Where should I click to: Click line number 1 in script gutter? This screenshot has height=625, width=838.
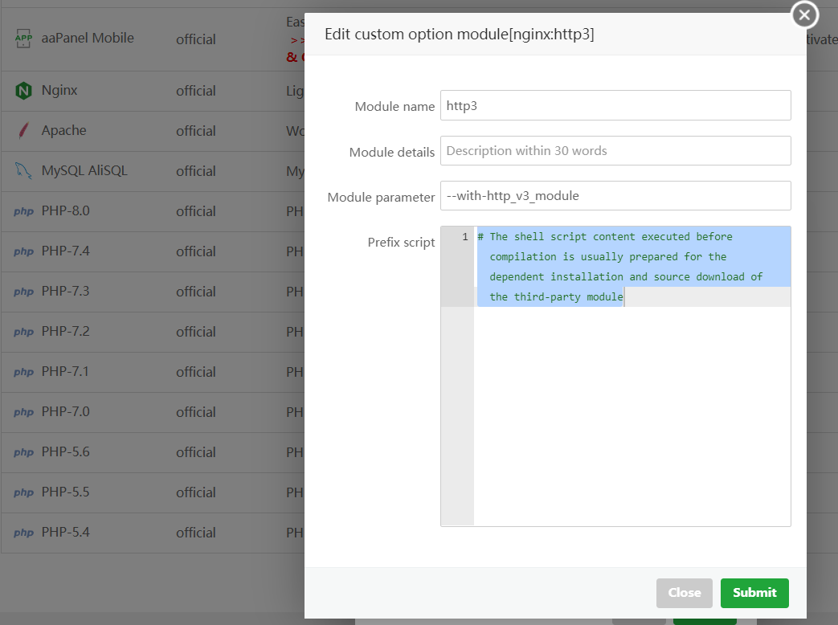465,237
